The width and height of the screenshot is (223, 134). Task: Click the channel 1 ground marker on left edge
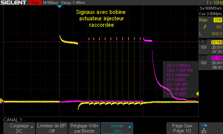point(1,100)
